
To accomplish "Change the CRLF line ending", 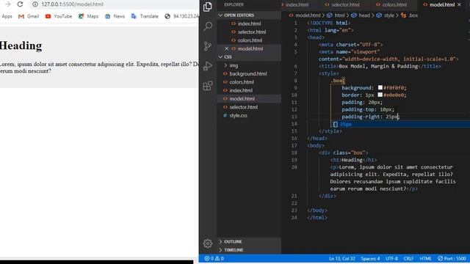I will [408, 258].
